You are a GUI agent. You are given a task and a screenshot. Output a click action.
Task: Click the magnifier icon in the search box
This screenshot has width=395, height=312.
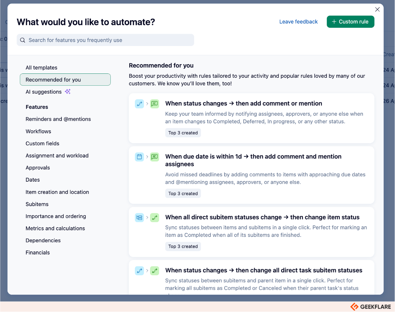[x=23, y=40]
